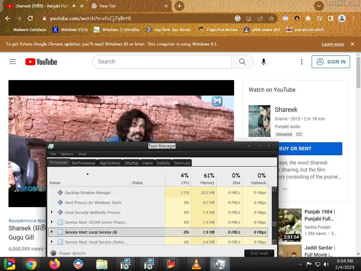This screenshot has height=271, width=361.
Task: Open Chrome extensions puzzle icon
Action: [x=308, y=18]
